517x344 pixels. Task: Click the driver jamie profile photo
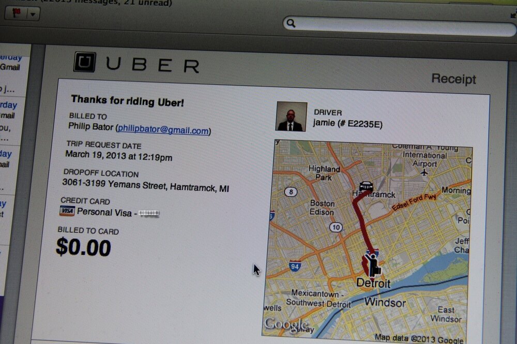point(291,116)
